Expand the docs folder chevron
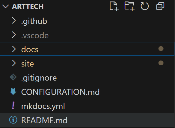The width and height of the screenshot is (175, 128). (14, 49)
